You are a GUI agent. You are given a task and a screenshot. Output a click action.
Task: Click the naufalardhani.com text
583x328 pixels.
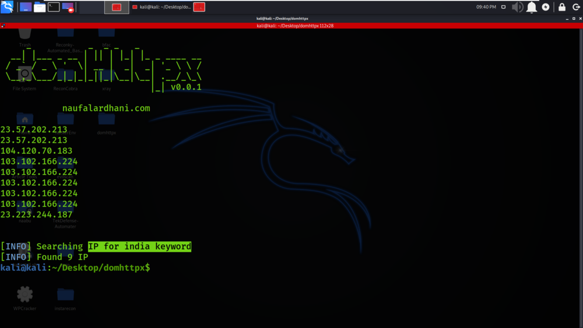pyautogui.click(x=106, y=108)
